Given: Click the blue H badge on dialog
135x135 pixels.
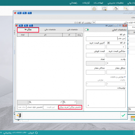Looking at the screenshot, I should click(21, 25).
